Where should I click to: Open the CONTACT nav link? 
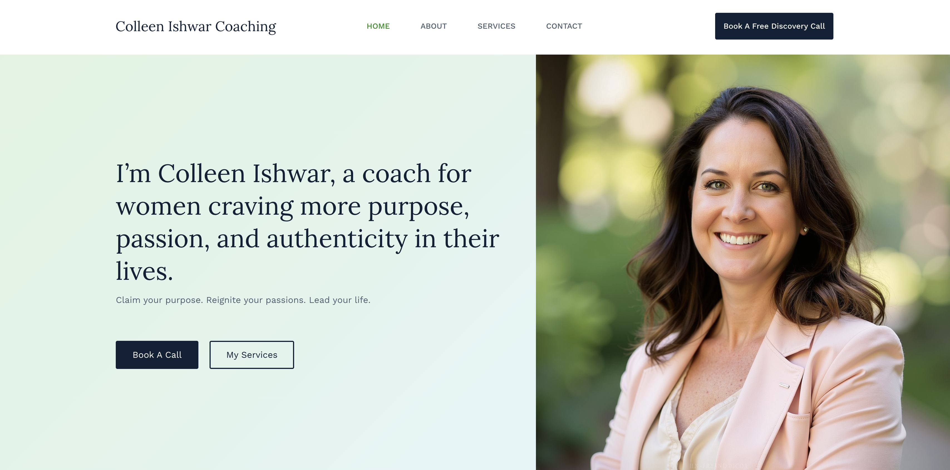pos(564,26)
